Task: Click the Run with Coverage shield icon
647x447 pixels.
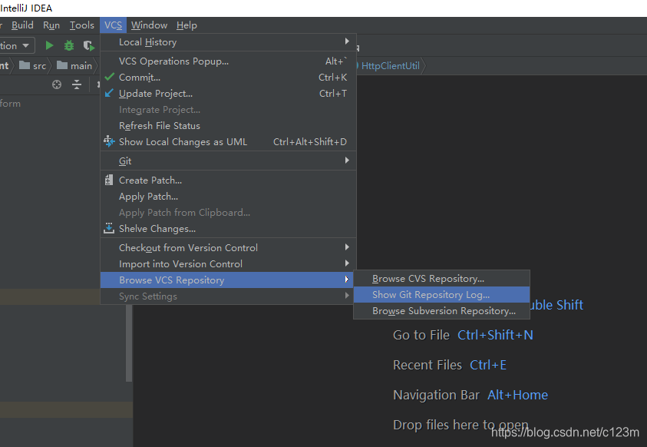Action: (x=88, y=45)
